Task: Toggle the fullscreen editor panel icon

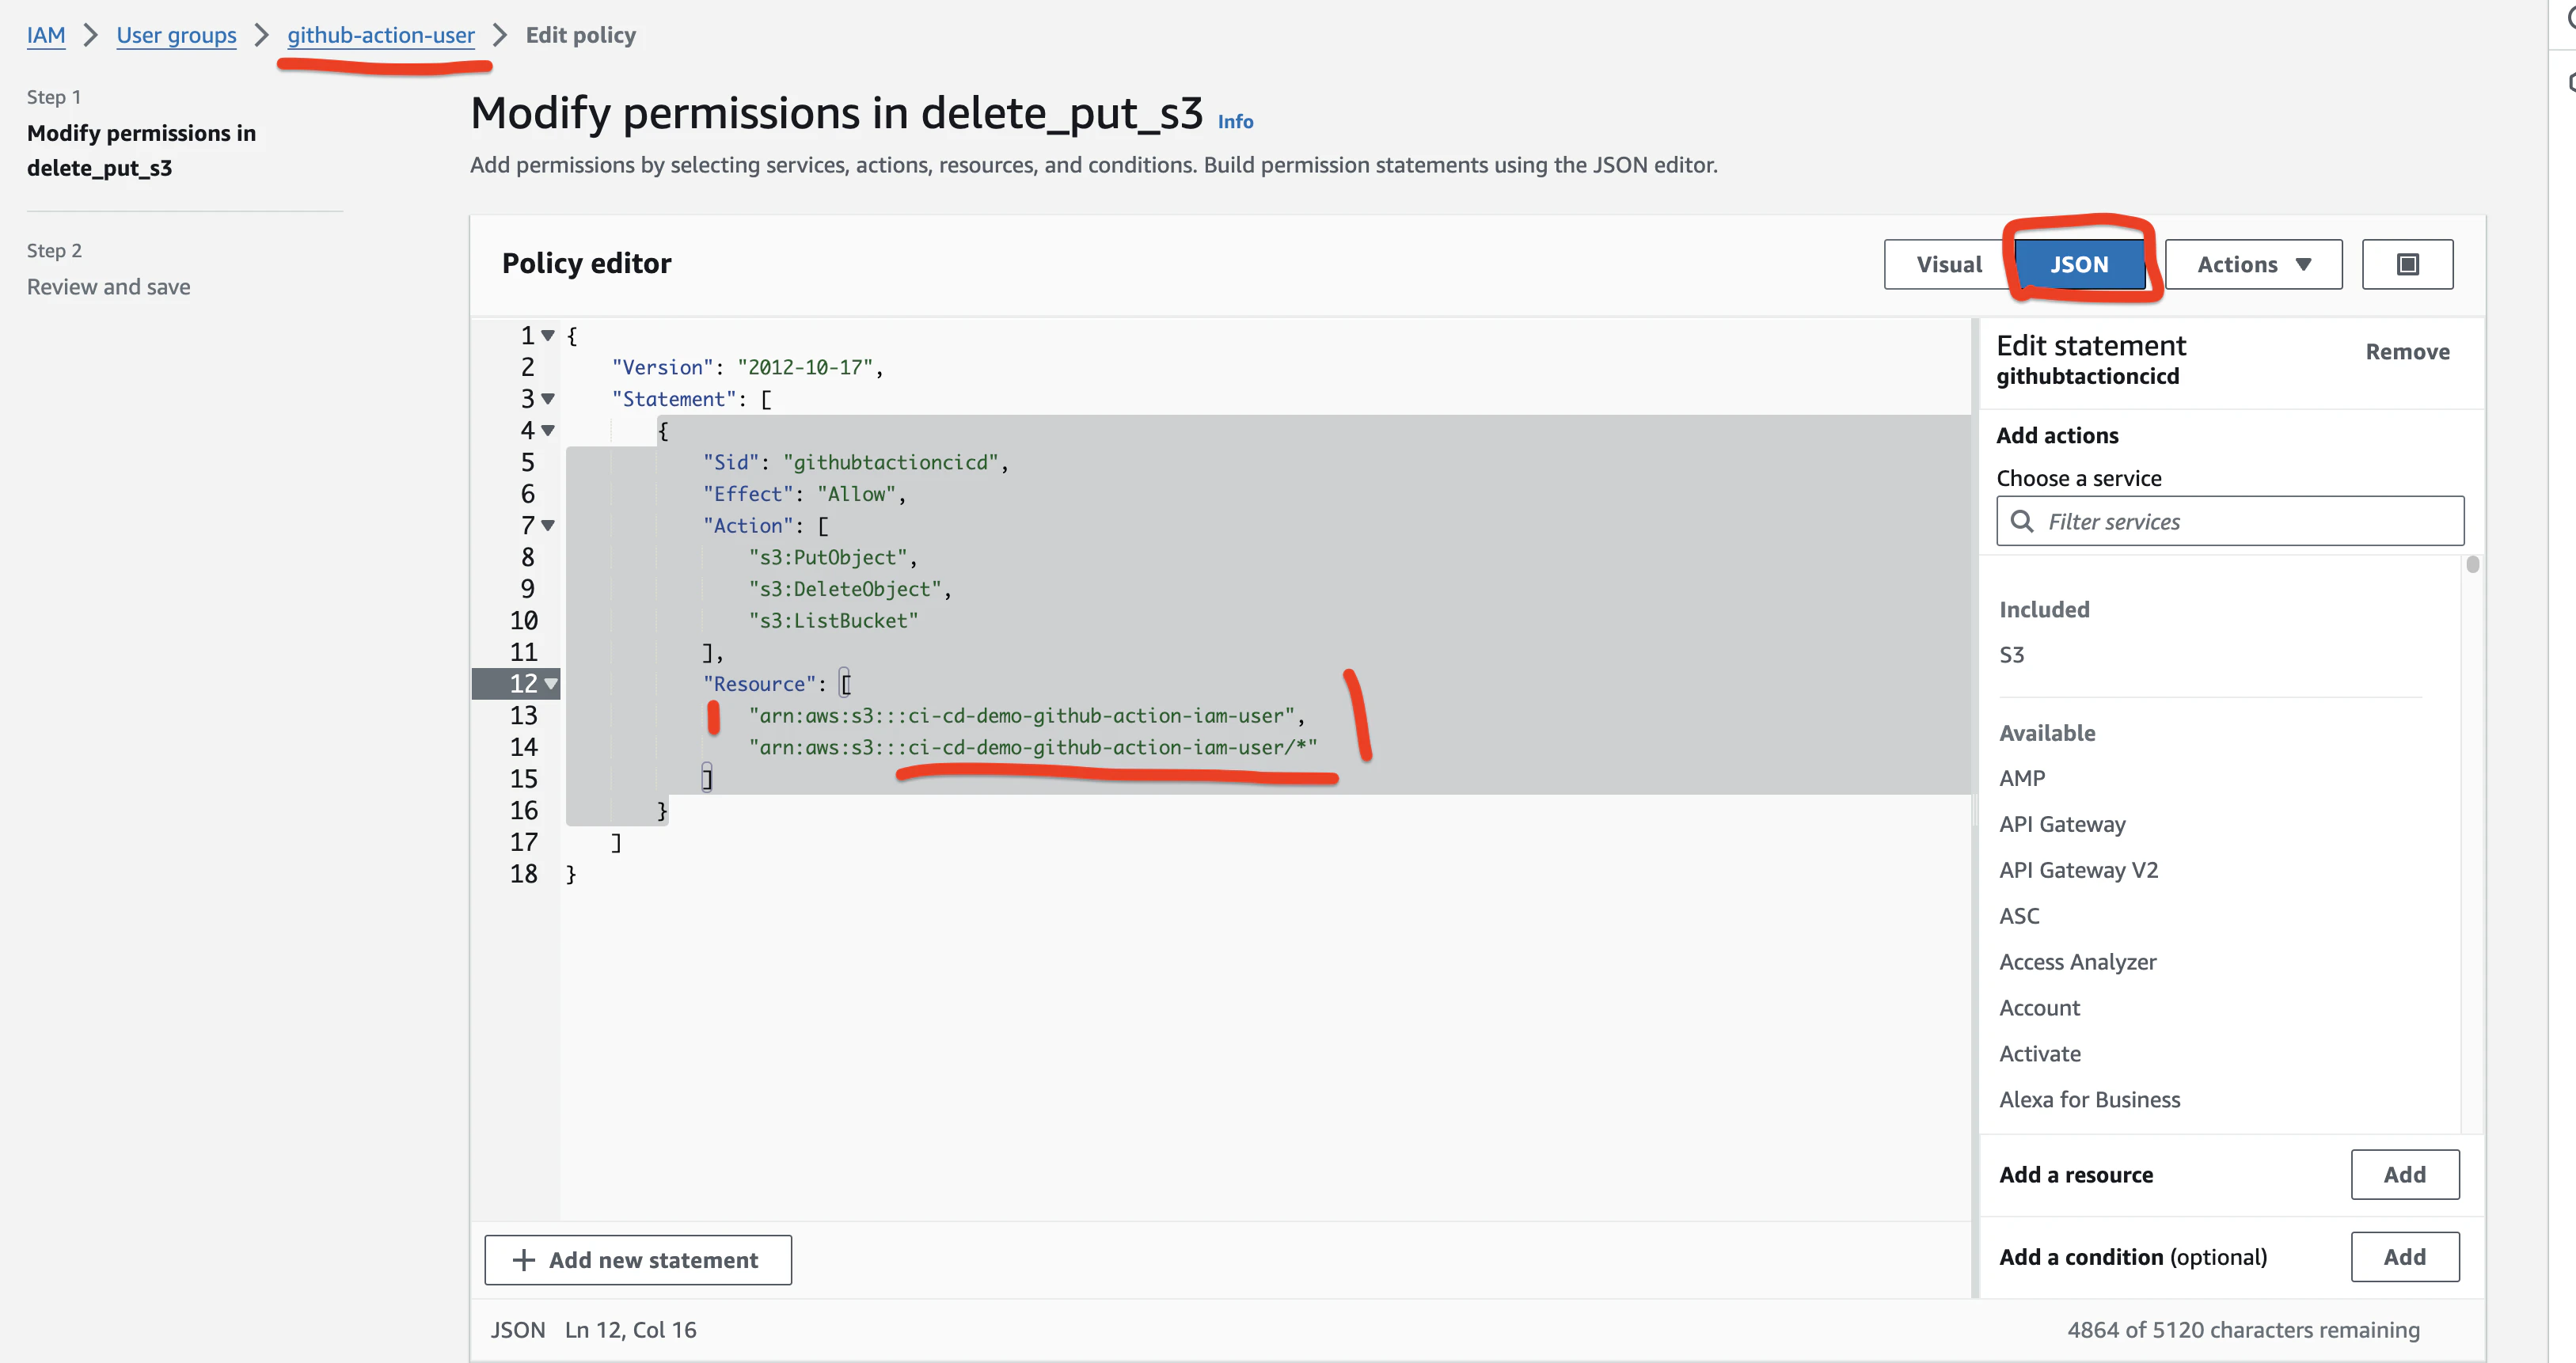Action: pos(2407,264)
